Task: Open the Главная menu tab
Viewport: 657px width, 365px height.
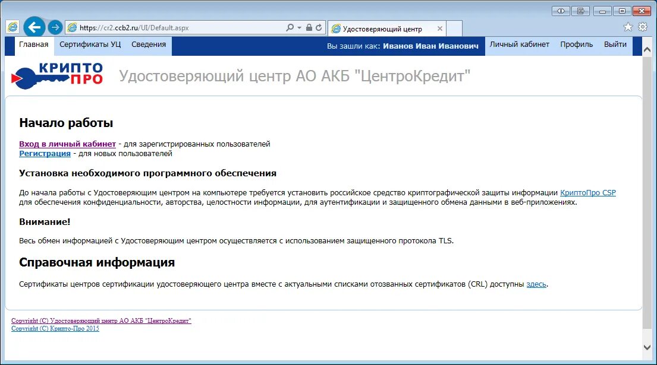Action: [33, 45]
